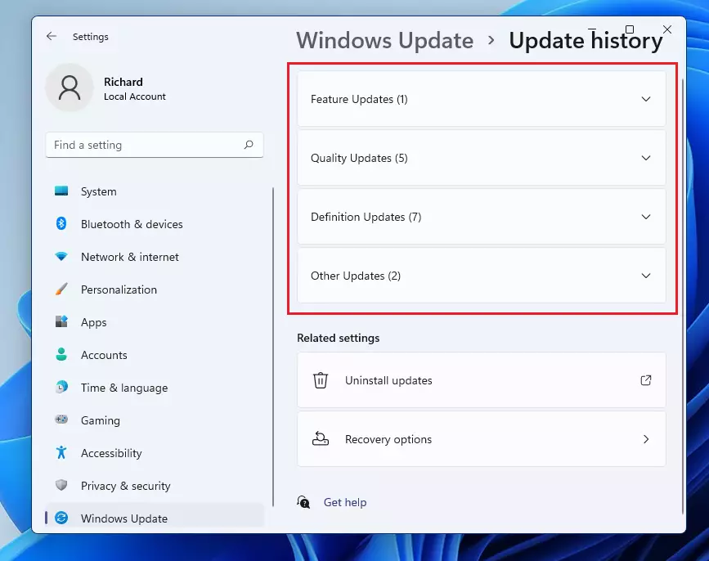Go to Time & language
The image size is (709, 561).
click(155, 388)
